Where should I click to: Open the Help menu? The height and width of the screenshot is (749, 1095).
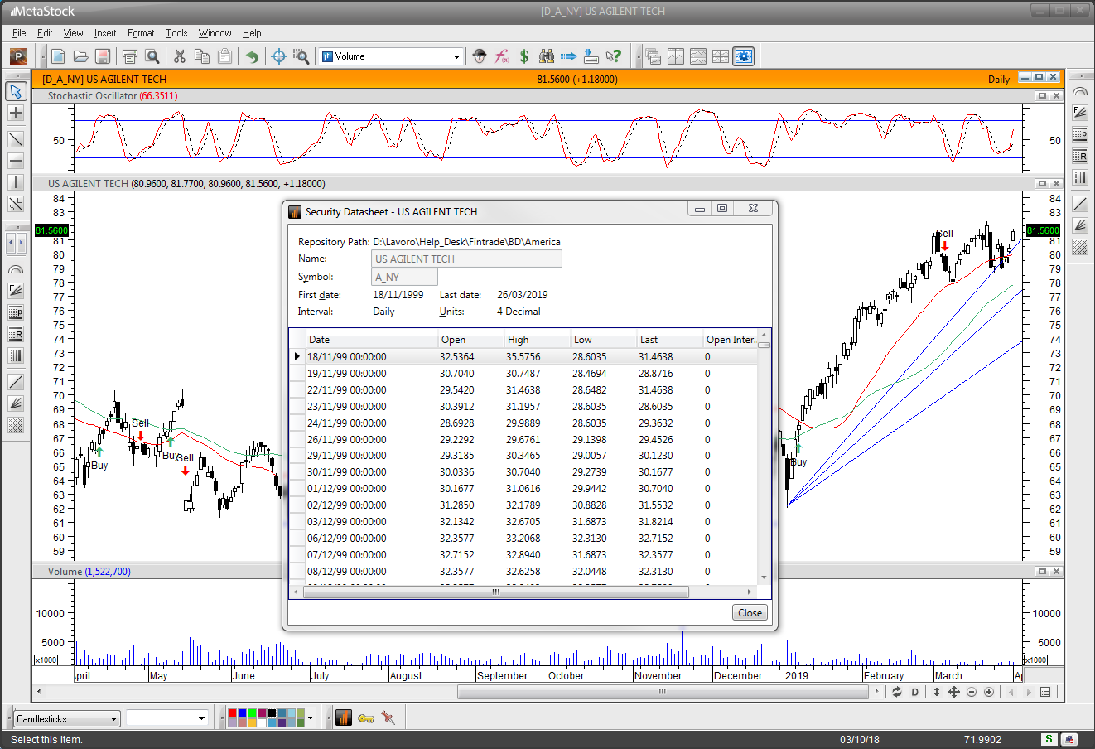[x=252, y=33]
